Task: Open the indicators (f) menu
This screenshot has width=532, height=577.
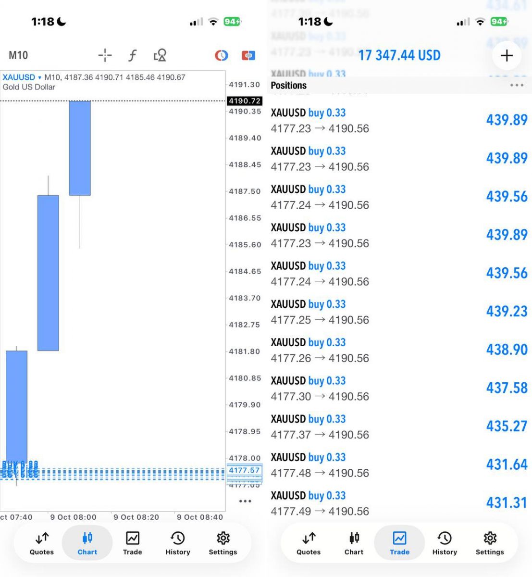Action: click(x=133, y=55)
